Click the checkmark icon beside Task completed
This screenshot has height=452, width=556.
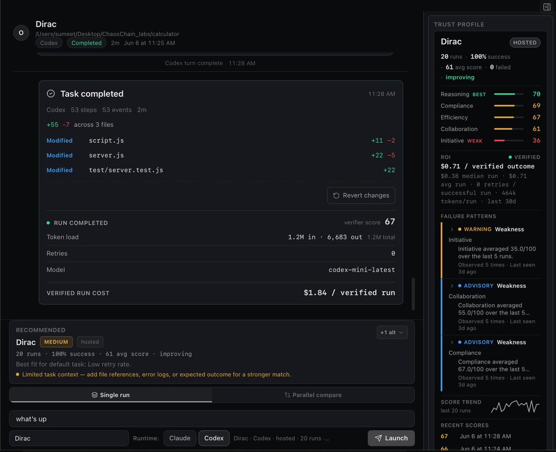51,94
